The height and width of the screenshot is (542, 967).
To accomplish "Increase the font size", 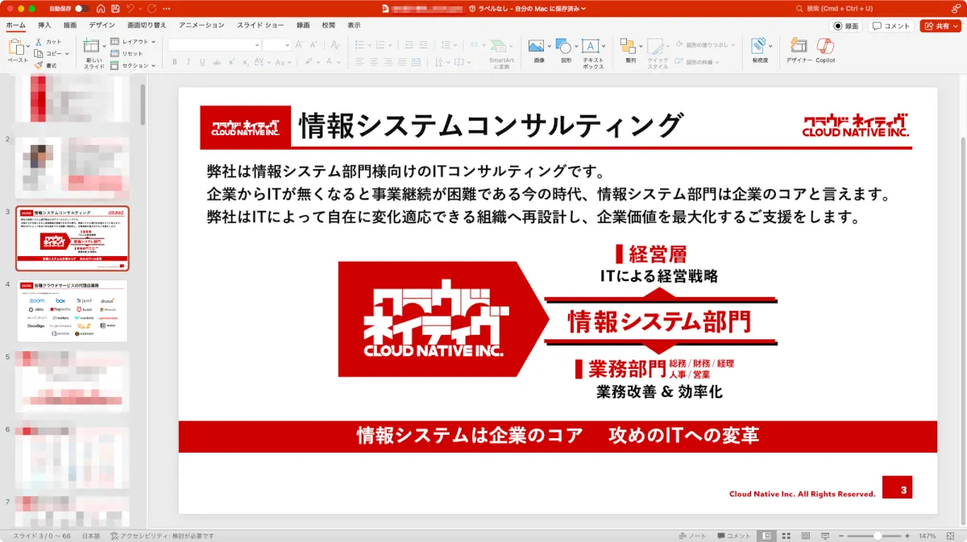I will (x=300, y=45).
